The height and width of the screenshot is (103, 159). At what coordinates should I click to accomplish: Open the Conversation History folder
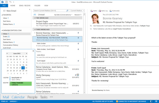pos(11,45)
